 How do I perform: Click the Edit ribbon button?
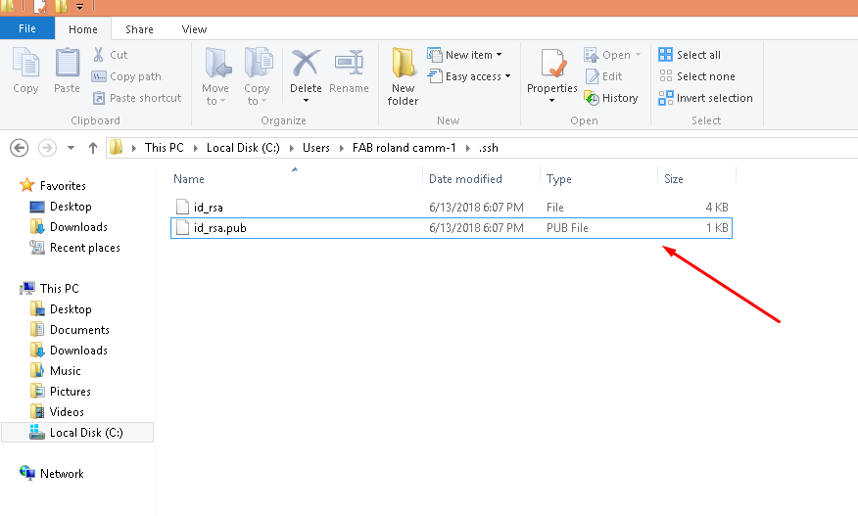pos(603,76)
